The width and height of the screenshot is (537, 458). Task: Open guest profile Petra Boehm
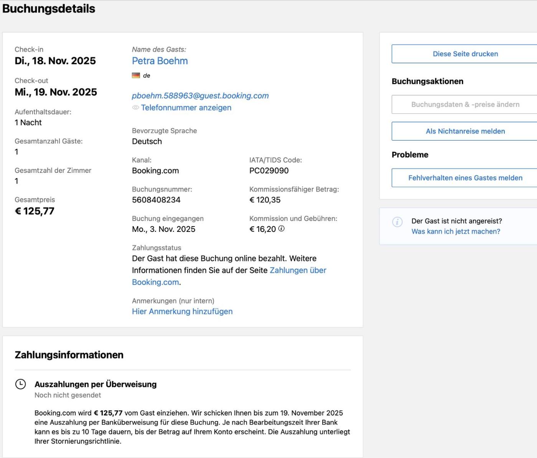tap(160, 61)
